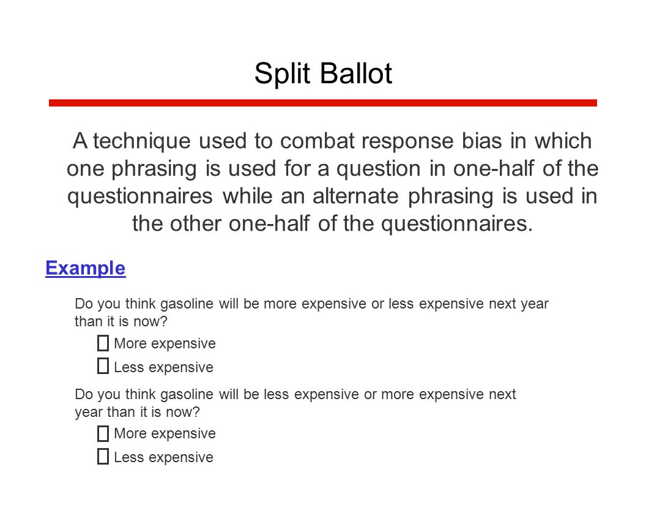The image size is (646, 505).
Task: Click 'than it is now?' in first question
Action: click(121, 321)
